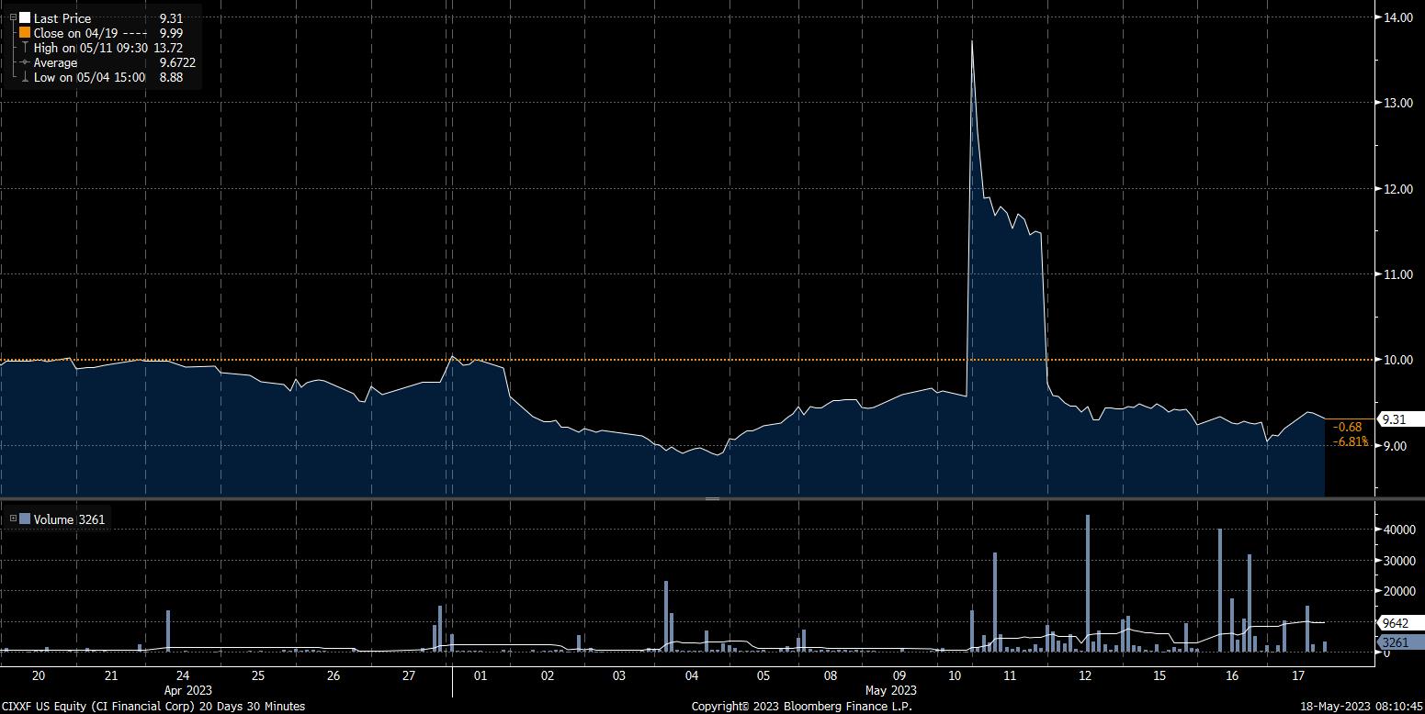Select the Low marker icon in legend
Image resolution: width=1425 pixels, height=714 pixels.
coord(25,77)
